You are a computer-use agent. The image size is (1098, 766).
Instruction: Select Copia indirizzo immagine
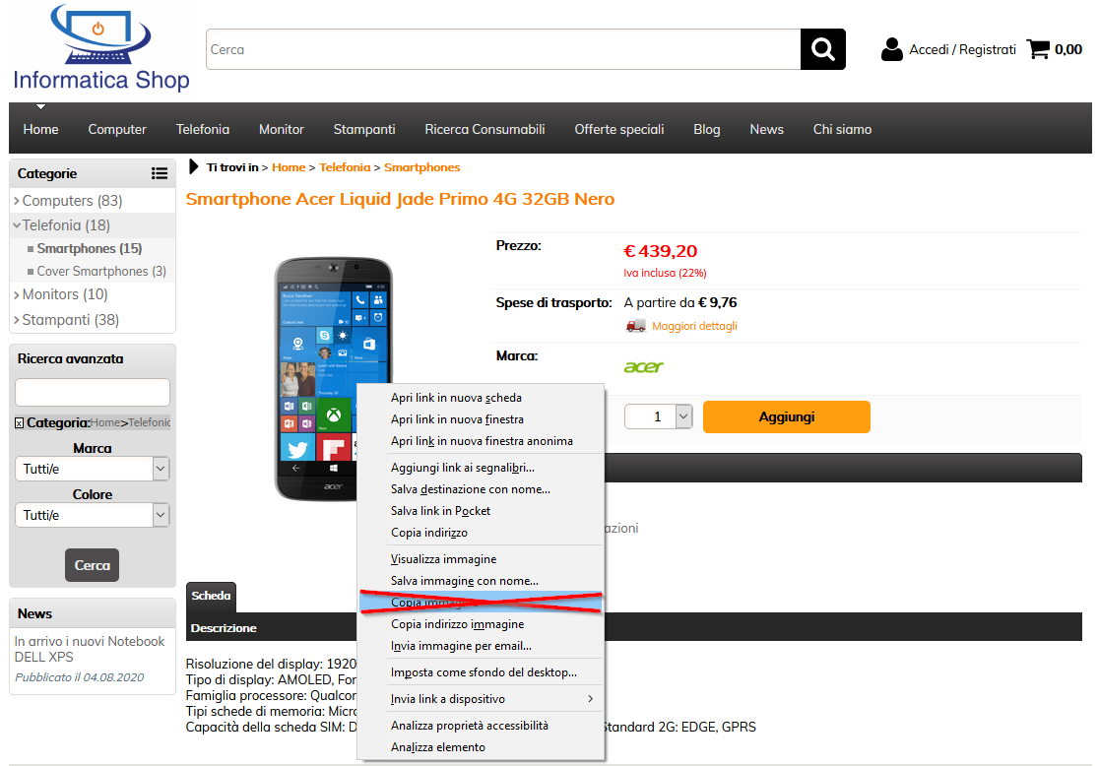click(x=481, y=624)
